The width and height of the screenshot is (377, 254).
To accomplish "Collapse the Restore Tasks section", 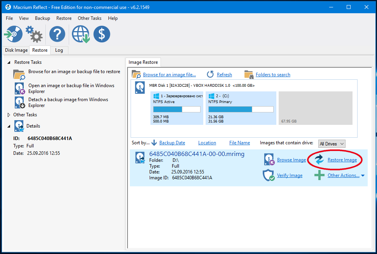I will pyautogui.click(x=9, y=62).
